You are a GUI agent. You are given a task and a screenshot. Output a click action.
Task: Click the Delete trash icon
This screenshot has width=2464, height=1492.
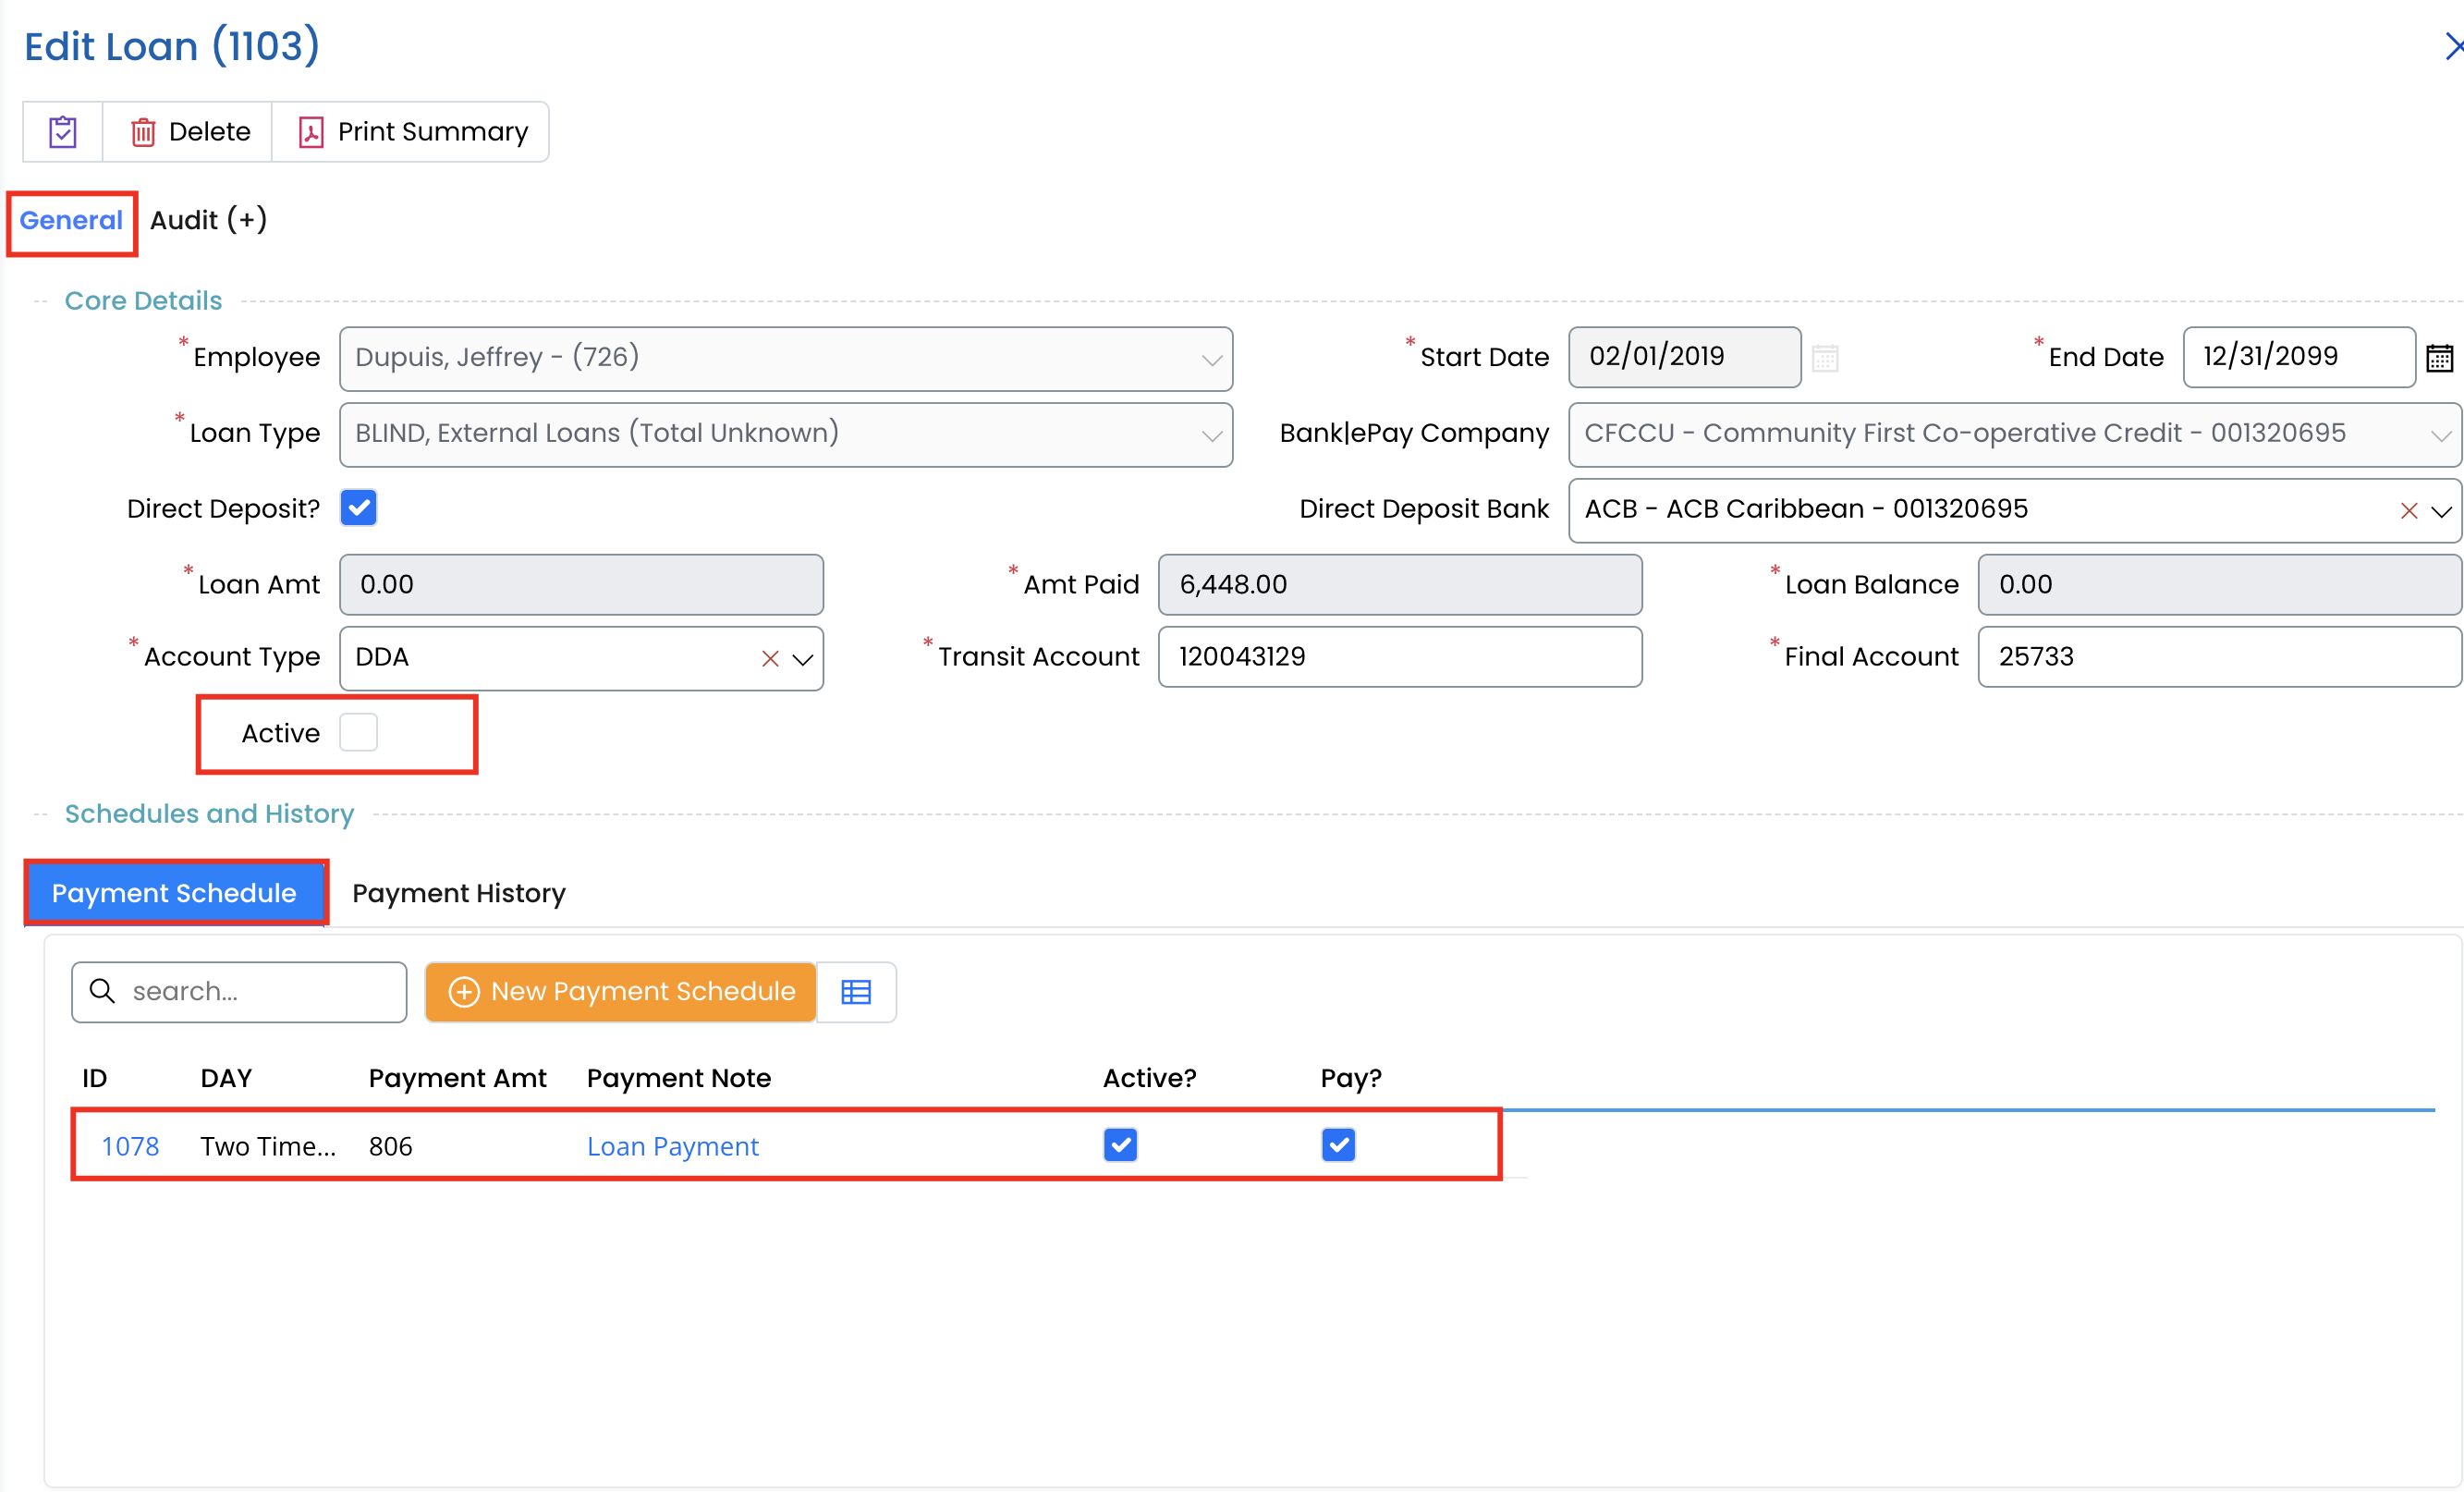coord(143,132)
